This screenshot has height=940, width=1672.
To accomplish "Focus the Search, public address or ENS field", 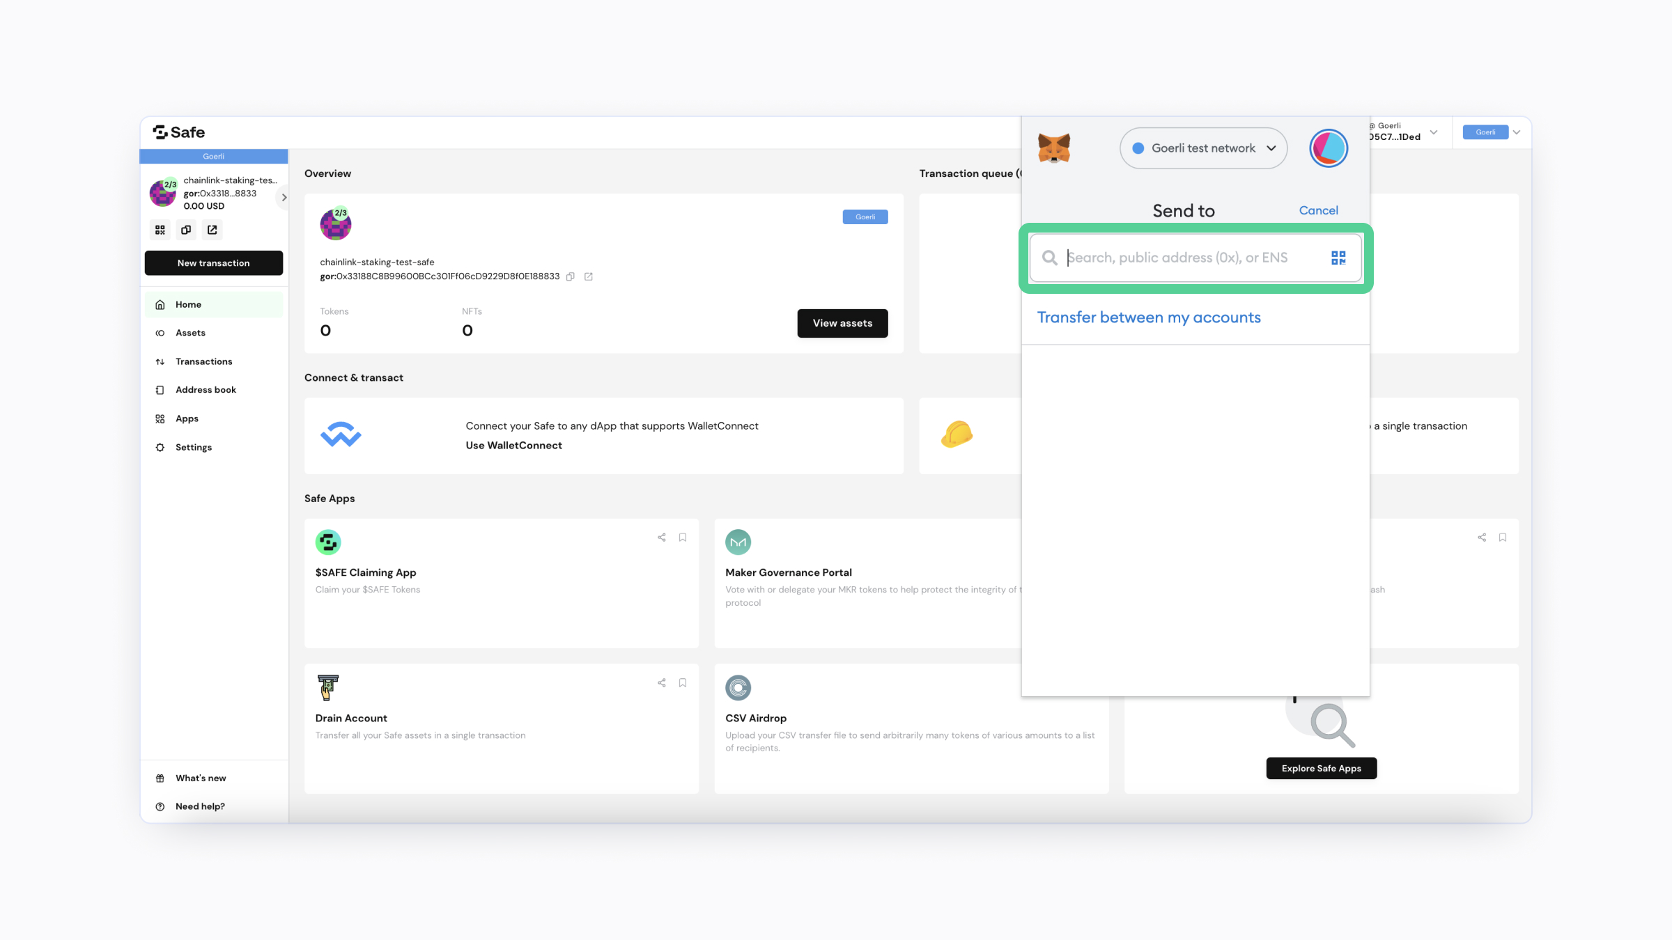I will 1195,258.
